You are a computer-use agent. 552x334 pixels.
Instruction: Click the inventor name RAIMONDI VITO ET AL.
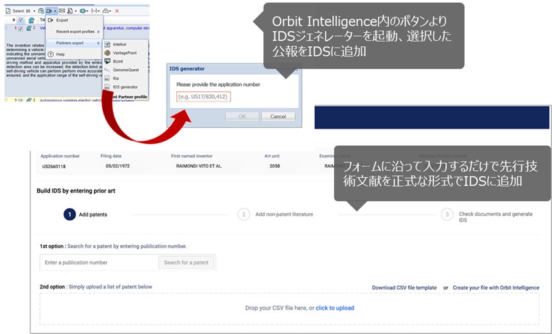pos(199,166)
